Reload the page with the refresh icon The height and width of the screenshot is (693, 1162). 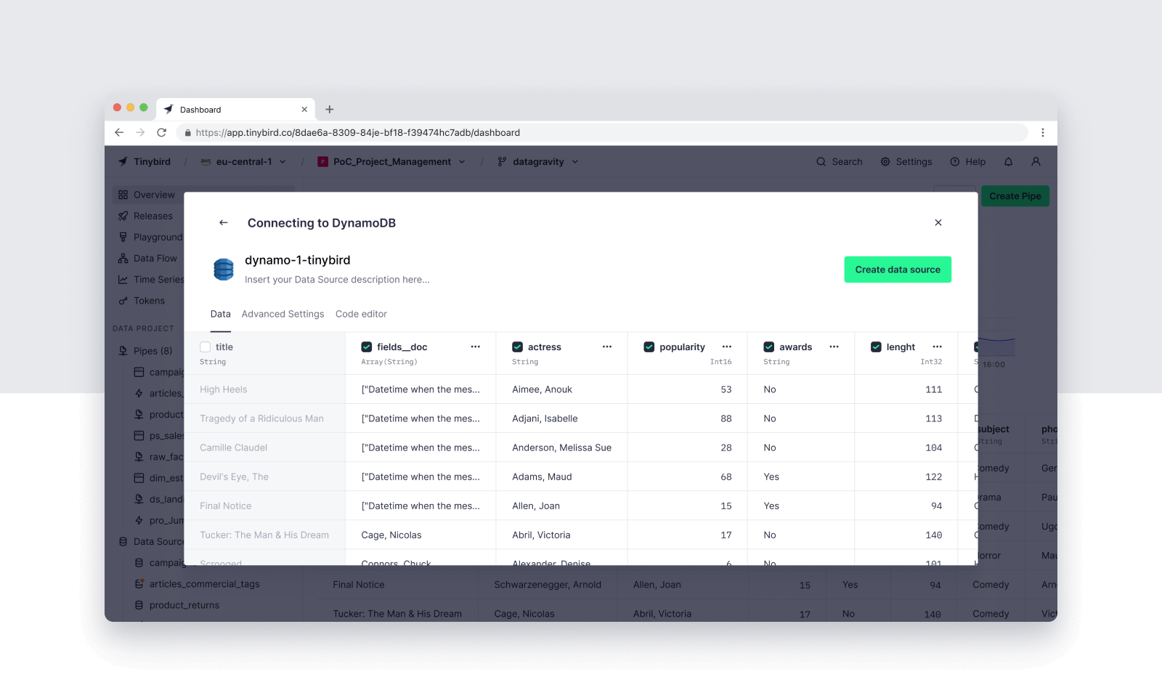point(161,133)
